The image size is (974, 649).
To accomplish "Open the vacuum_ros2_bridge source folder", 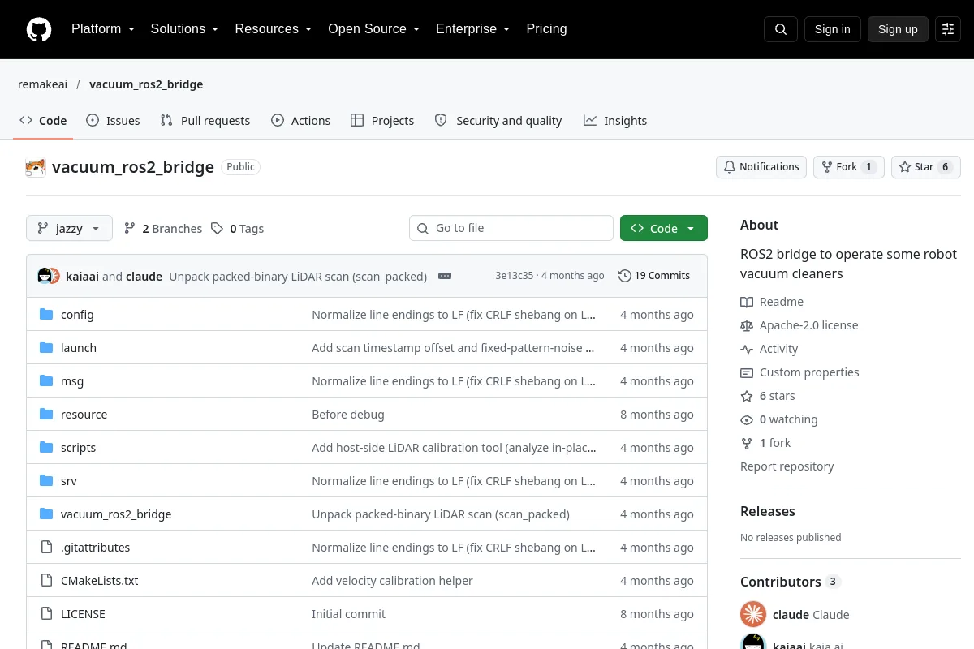I will tap(116, 514).
